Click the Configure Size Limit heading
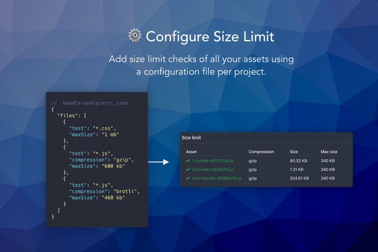 tap(210, 37)
